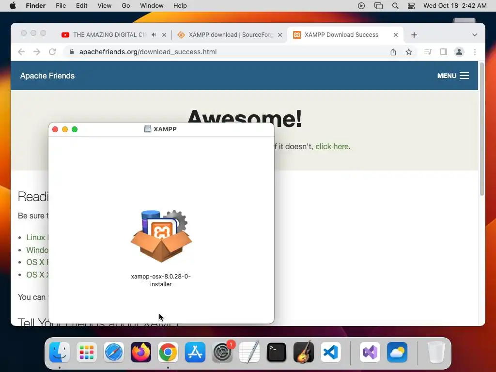Open the Help menu

(180, 6)
